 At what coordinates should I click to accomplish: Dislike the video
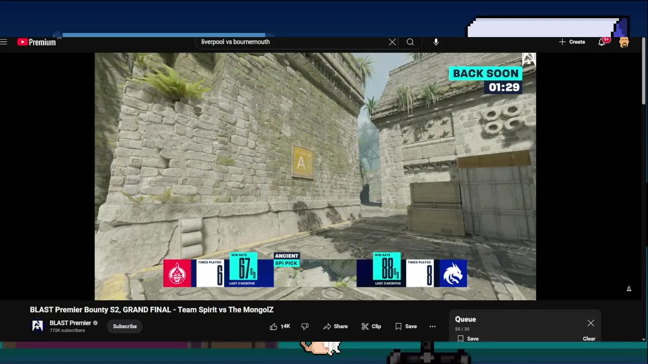(x=305, y=327)
